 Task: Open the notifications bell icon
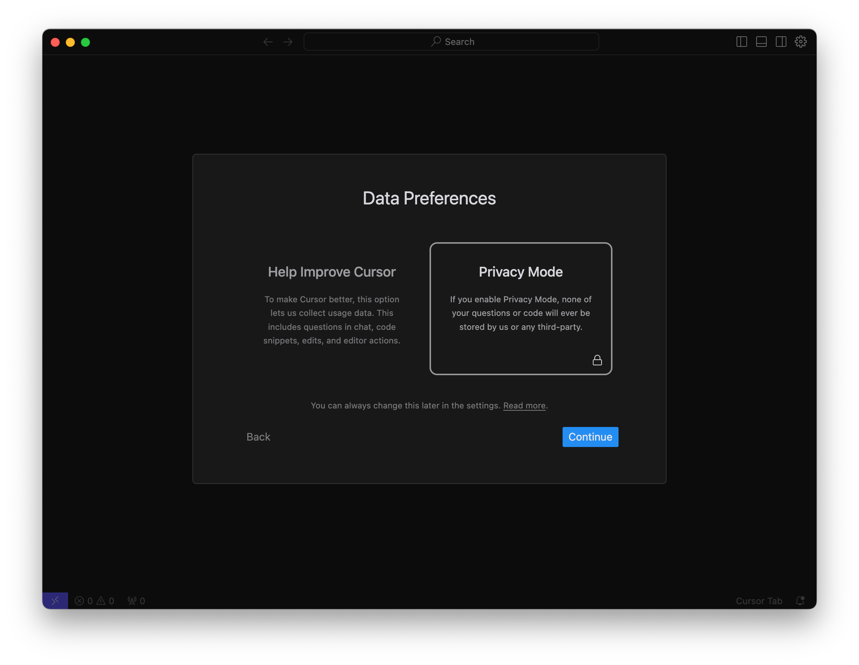click(800, 600)
